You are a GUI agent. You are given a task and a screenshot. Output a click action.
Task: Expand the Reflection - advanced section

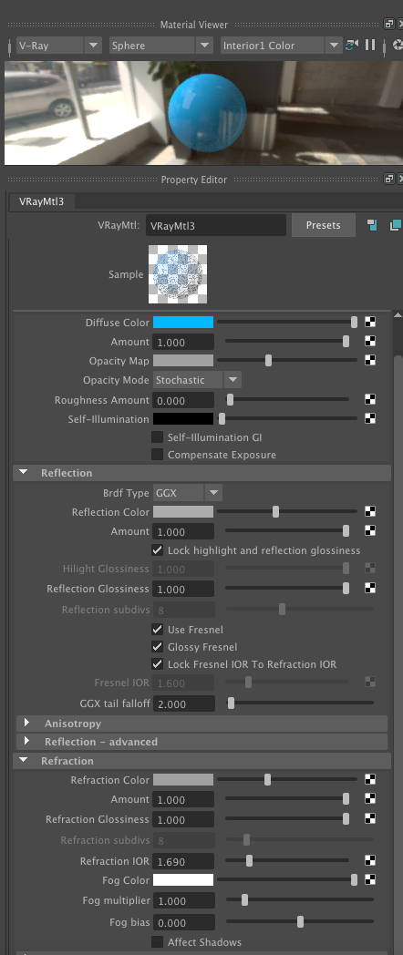tap(26, 741)
